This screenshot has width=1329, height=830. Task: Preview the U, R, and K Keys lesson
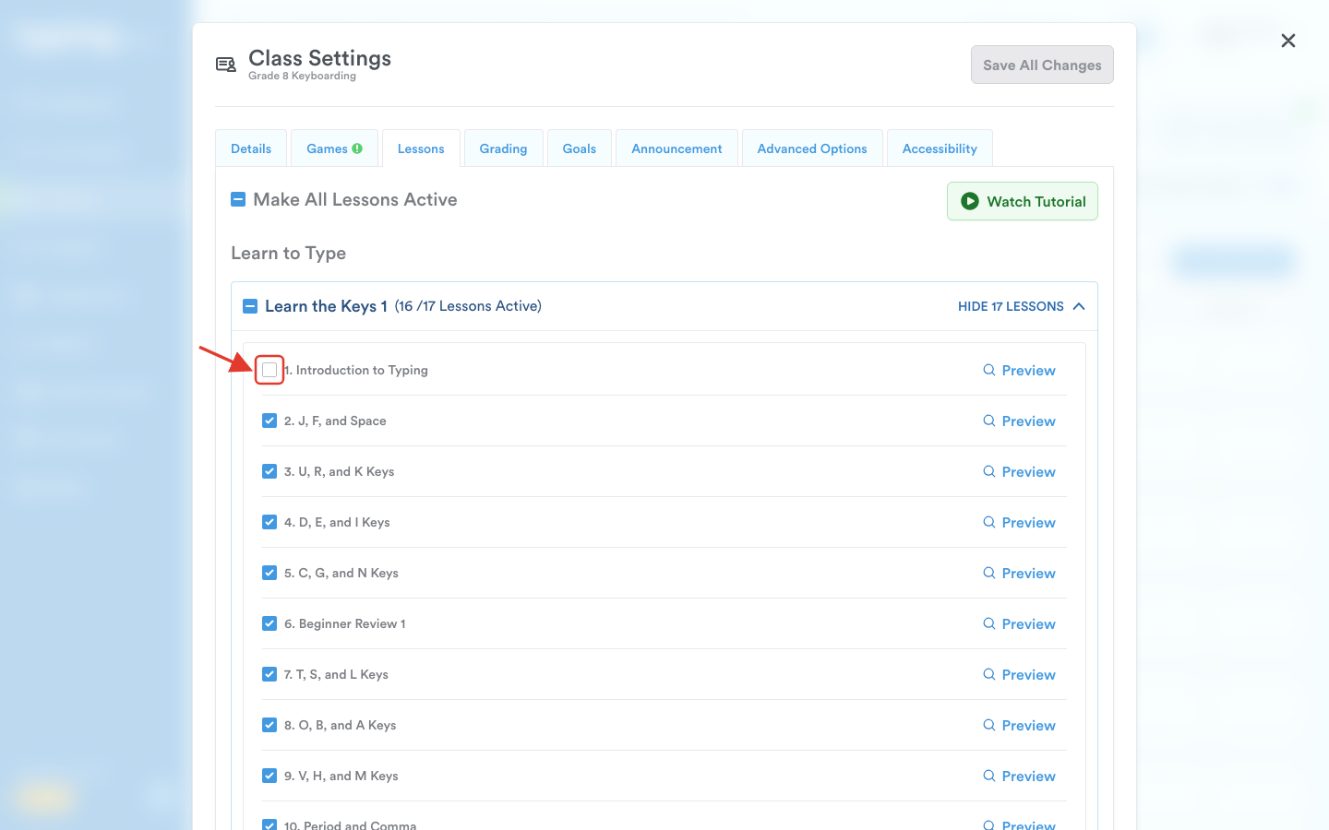[1019, 471]
